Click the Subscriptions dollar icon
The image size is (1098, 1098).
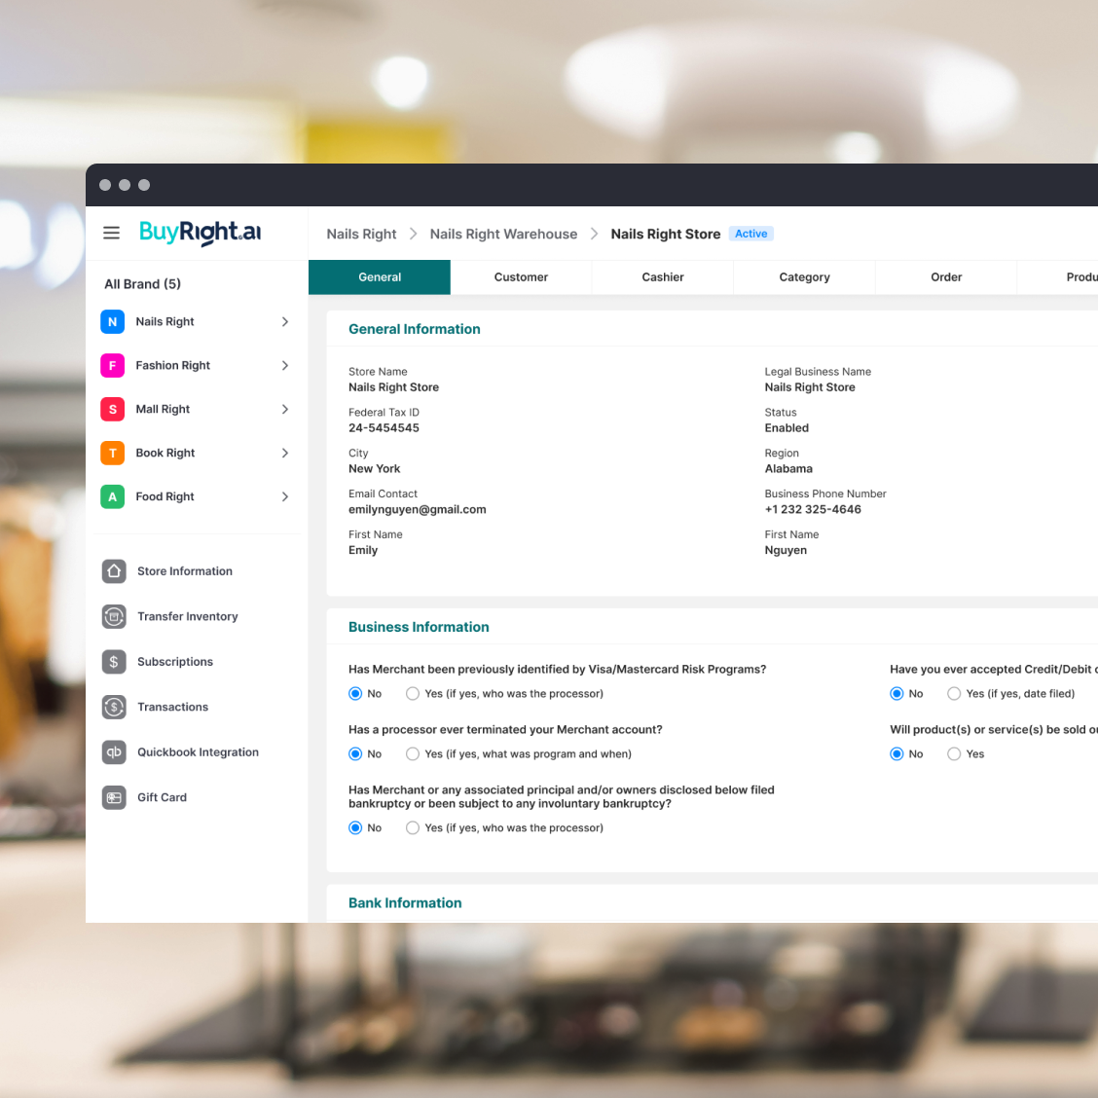[x=114, y=662]
